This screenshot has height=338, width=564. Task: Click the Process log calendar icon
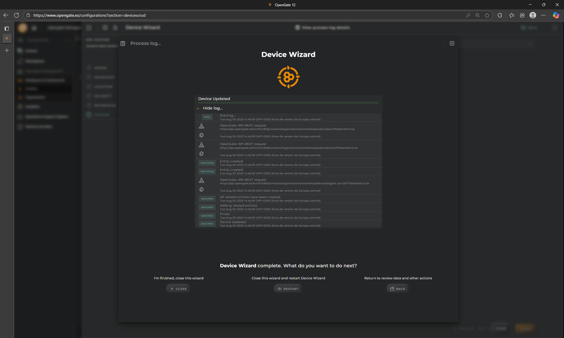123,43
